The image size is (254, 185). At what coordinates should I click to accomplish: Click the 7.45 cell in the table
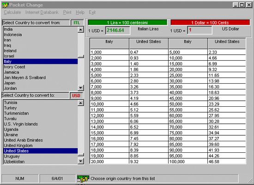tap(149, 139)
